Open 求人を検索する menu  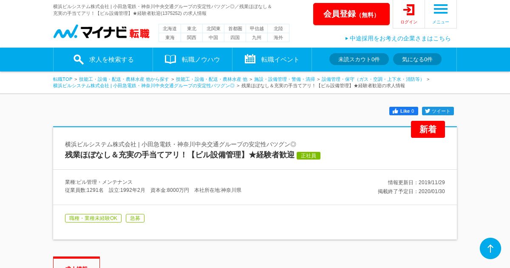pos(103,60)
